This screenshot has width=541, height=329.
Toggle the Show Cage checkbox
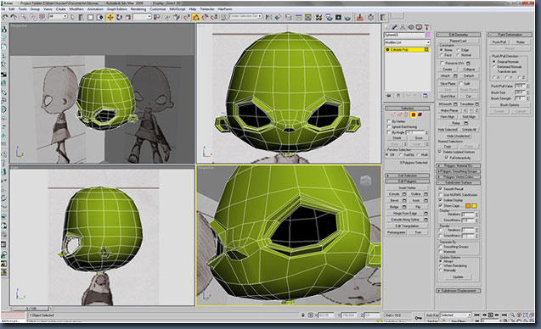point(440,206)
